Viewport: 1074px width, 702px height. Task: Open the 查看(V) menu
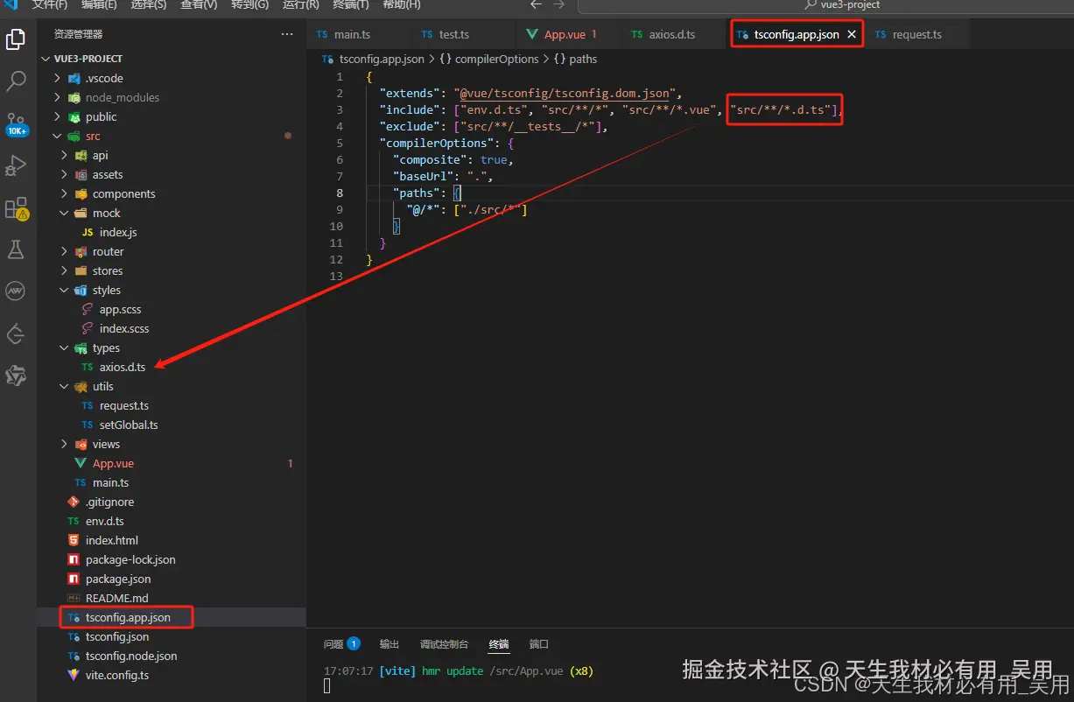(199, 4)
